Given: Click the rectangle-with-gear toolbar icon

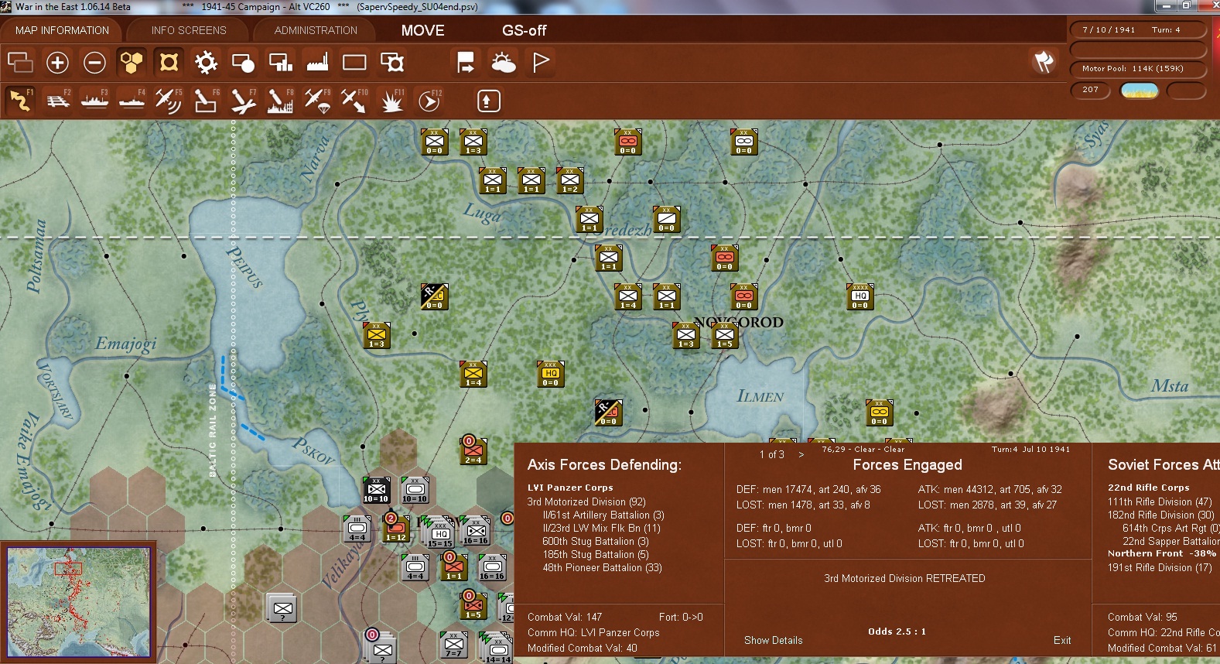Looking at the screenshot, I should click(392, 62).
